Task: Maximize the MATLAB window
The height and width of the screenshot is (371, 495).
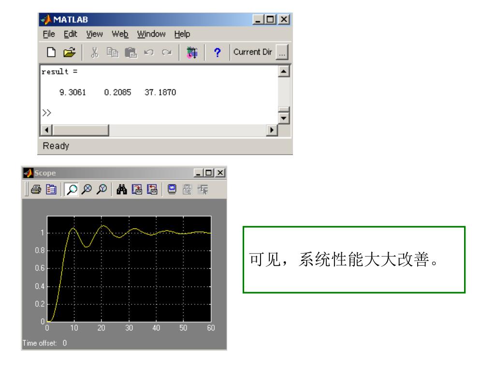Action: coord(270,19)
